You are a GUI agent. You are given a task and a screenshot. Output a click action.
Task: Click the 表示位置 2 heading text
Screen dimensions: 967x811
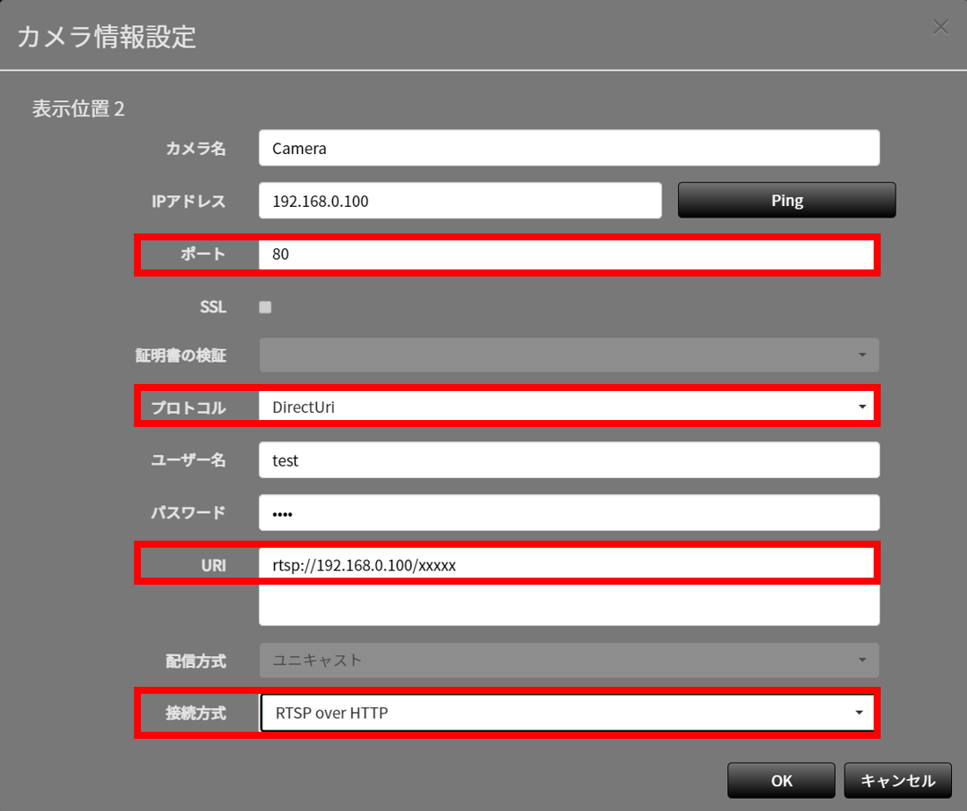[x=78, y=109]
